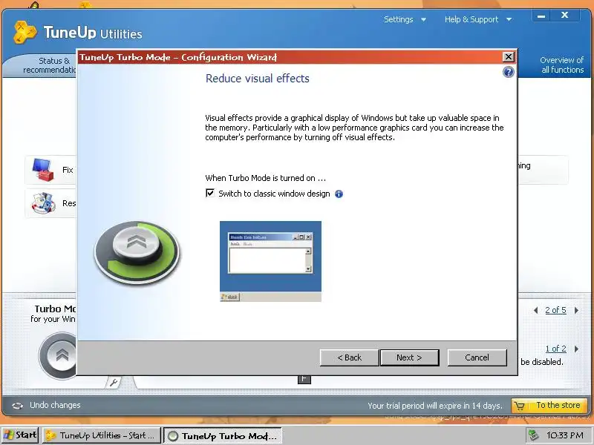The height and width of the screenshot is (445, 594).
Task: Click the 10:33 PM clock in taskbar
Action: coord(565,435)
